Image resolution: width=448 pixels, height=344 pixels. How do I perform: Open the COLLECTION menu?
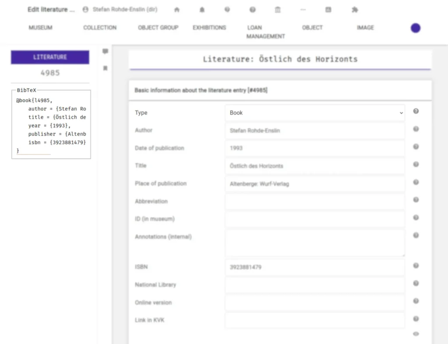(100, 28)
